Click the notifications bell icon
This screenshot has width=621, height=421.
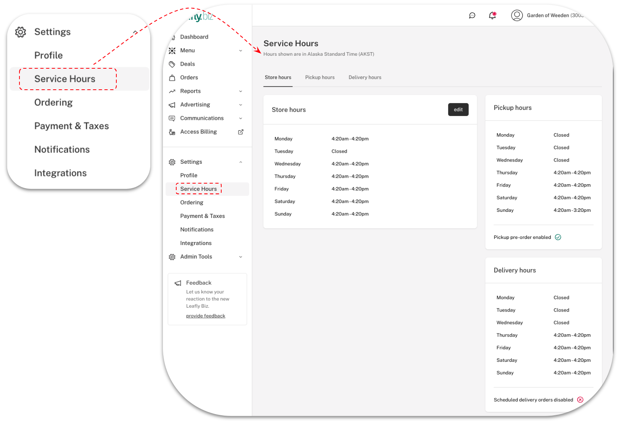point(492,16)
